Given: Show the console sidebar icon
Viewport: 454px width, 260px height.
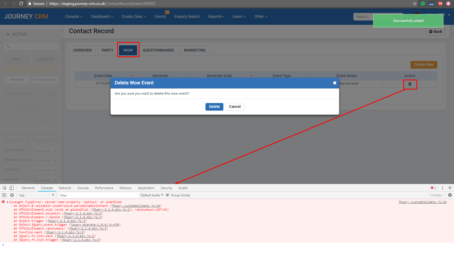Looking at the screenshot, I should click(x=4, y=195).
